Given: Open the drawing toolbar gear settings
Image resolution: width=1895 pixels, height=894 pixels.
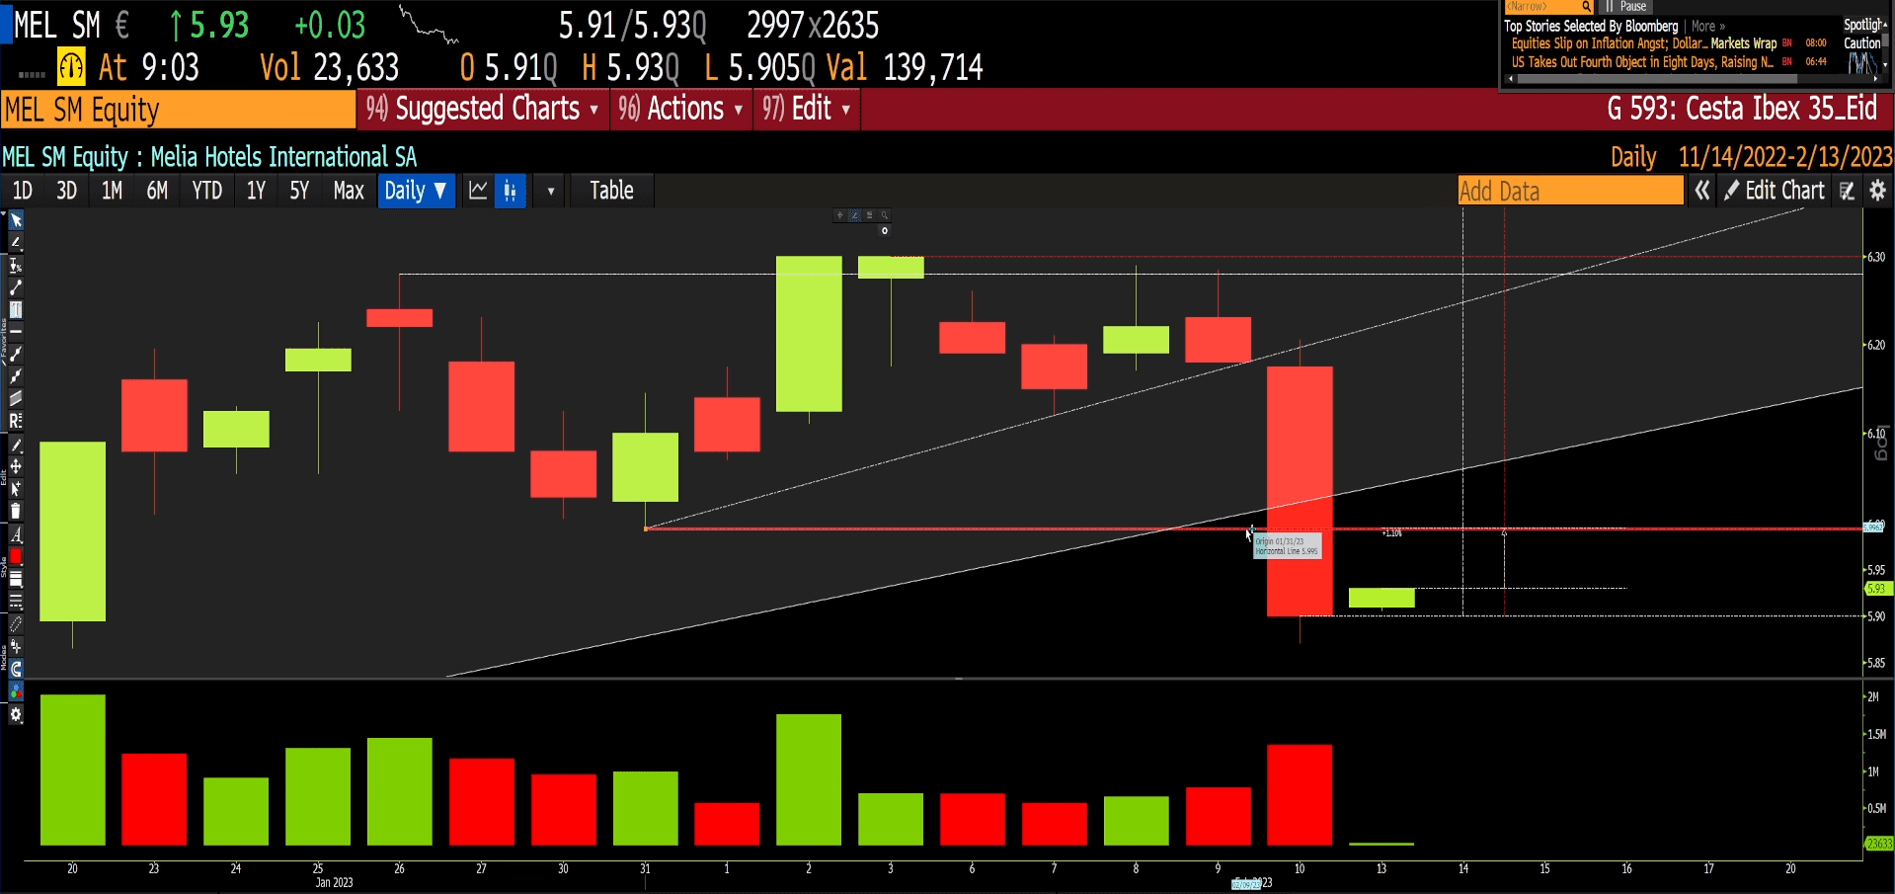Looking at the screenshot, I should click(x=16, y=715).
